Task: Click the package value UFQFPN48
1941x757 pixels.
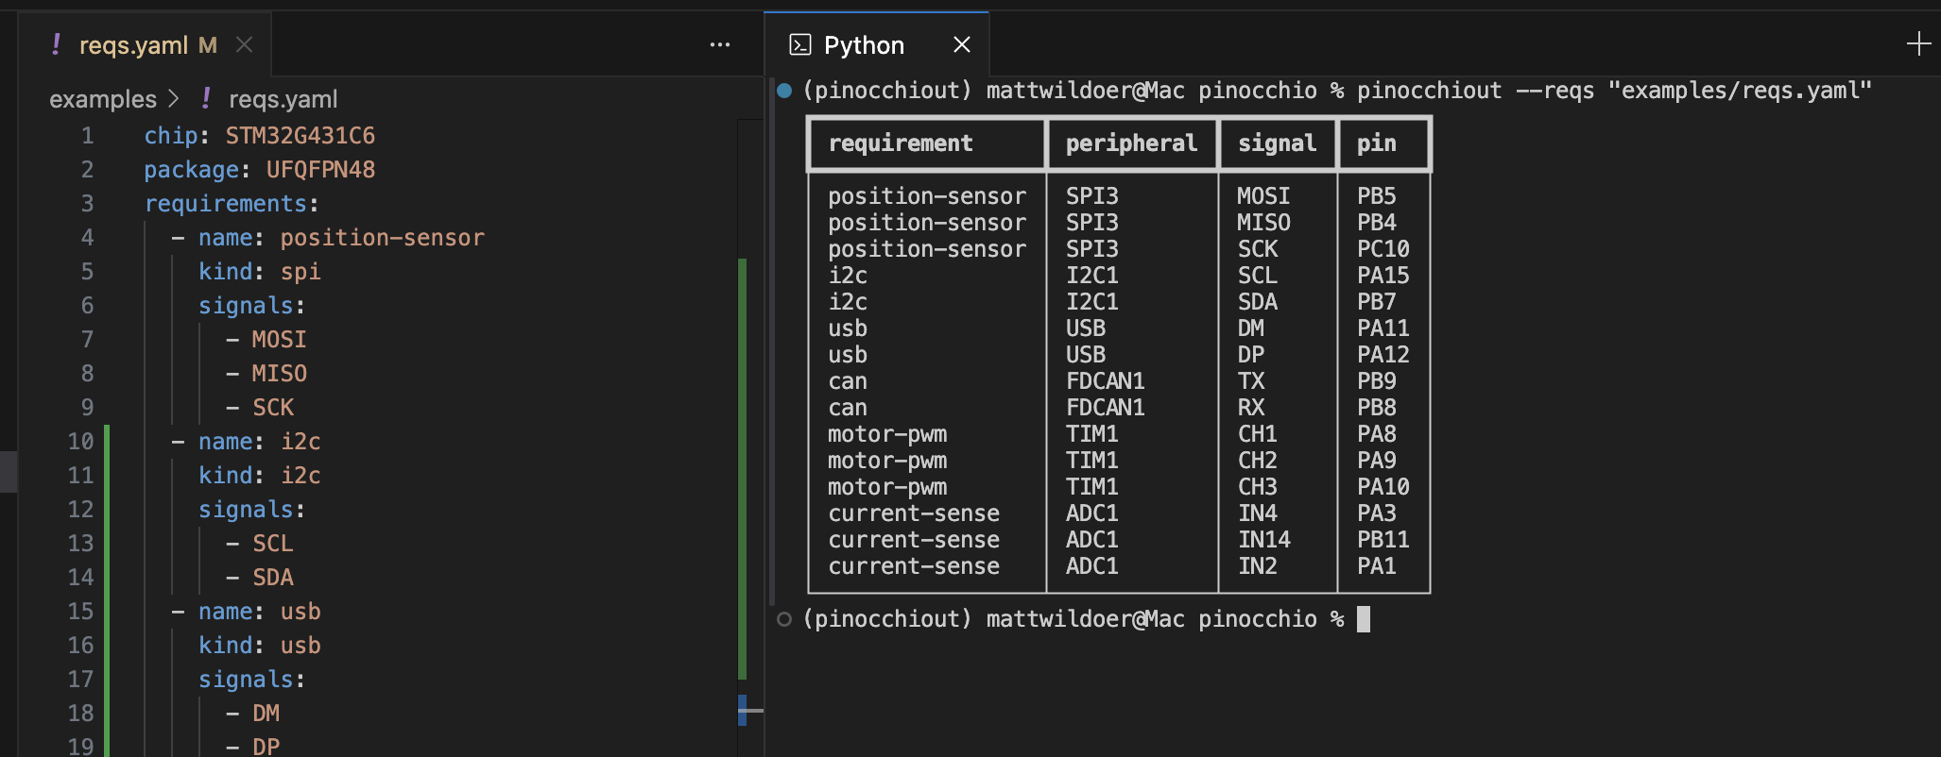Action: [x=320, y=170]
